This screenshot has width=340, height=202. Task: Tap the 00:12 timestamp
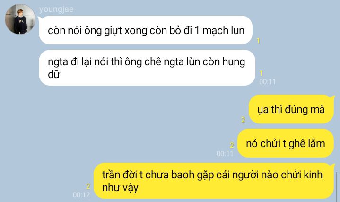[x=81, y=194]
